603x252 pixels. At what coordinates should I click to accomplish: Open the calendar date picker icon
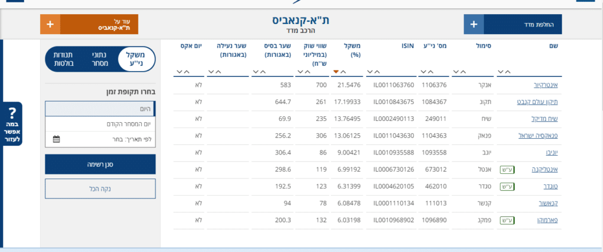[56, 139]
